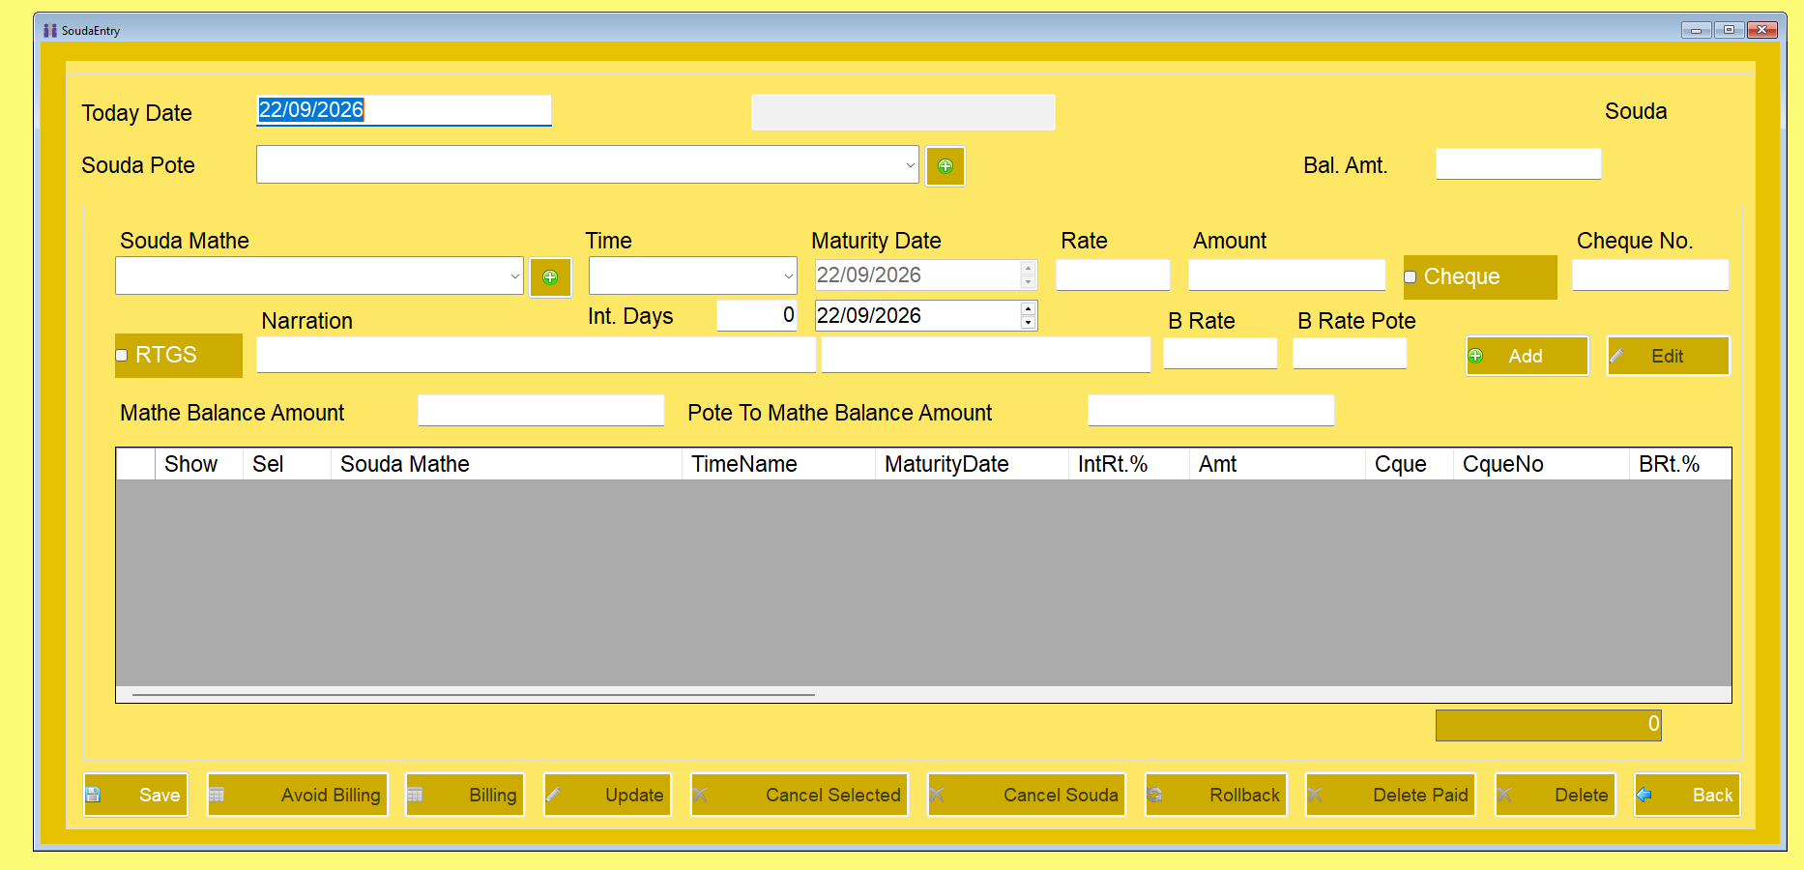1804x870 pixels.
Task: Tick the Cheque checkbox
Action: [x=1411, y=277]
